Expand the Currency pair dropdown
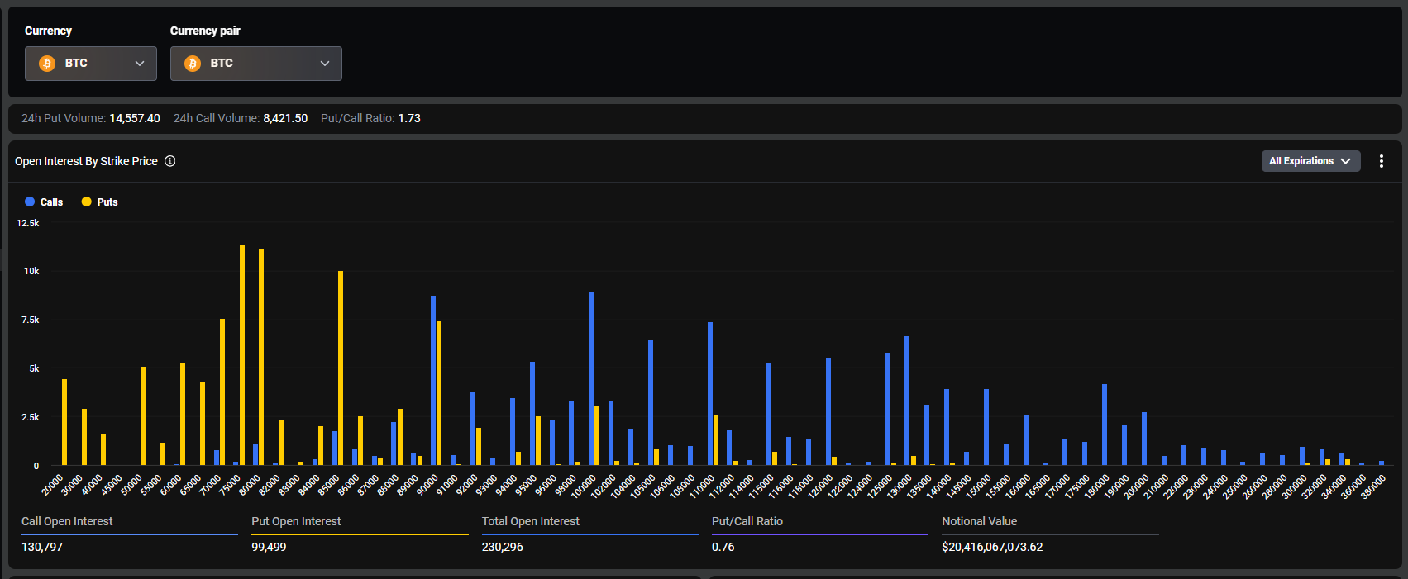 click(256, 64)
